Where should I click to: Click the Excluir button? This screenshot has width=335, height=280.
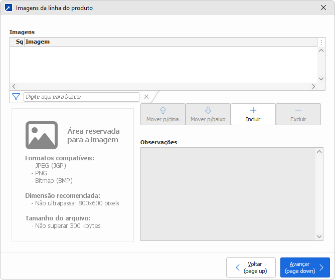pos(298,114)
